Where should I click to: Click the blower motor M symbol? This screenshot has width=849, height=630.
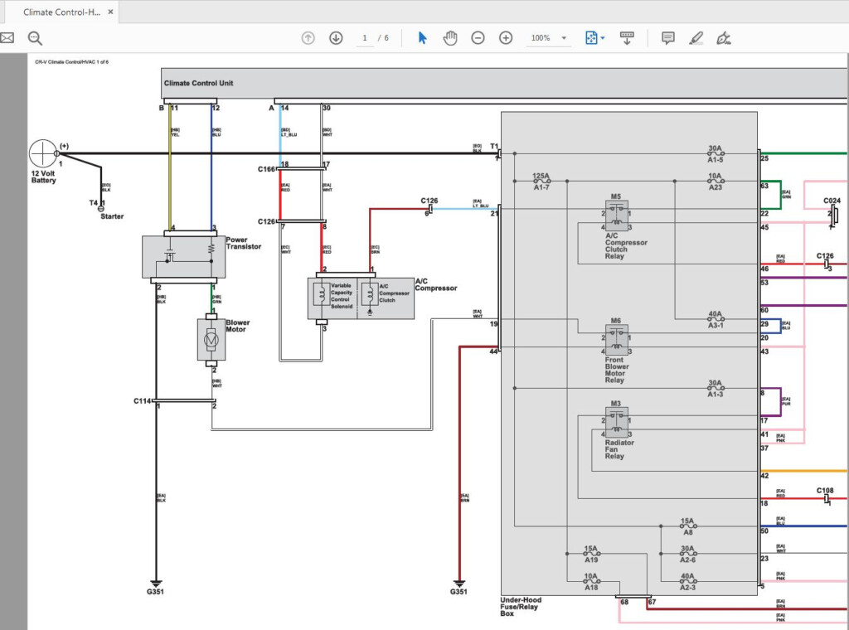pos(211,340)
